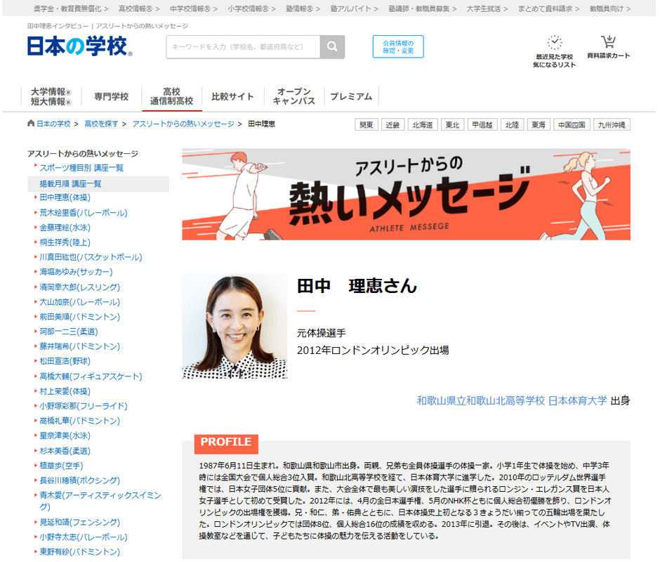
Task: Select the 比較サイト navigation tab
Action: (x=232, y=97)
